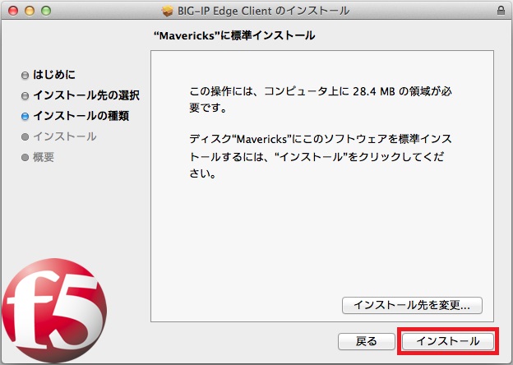Click the package icon in title bar

168,11
